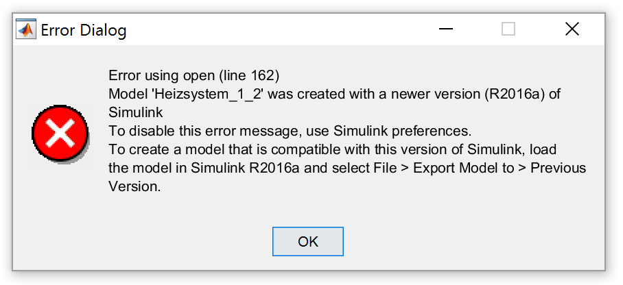Minimize the Error Dialog window
Viewport: 623px width, 285px height.
tap(446, 29)
